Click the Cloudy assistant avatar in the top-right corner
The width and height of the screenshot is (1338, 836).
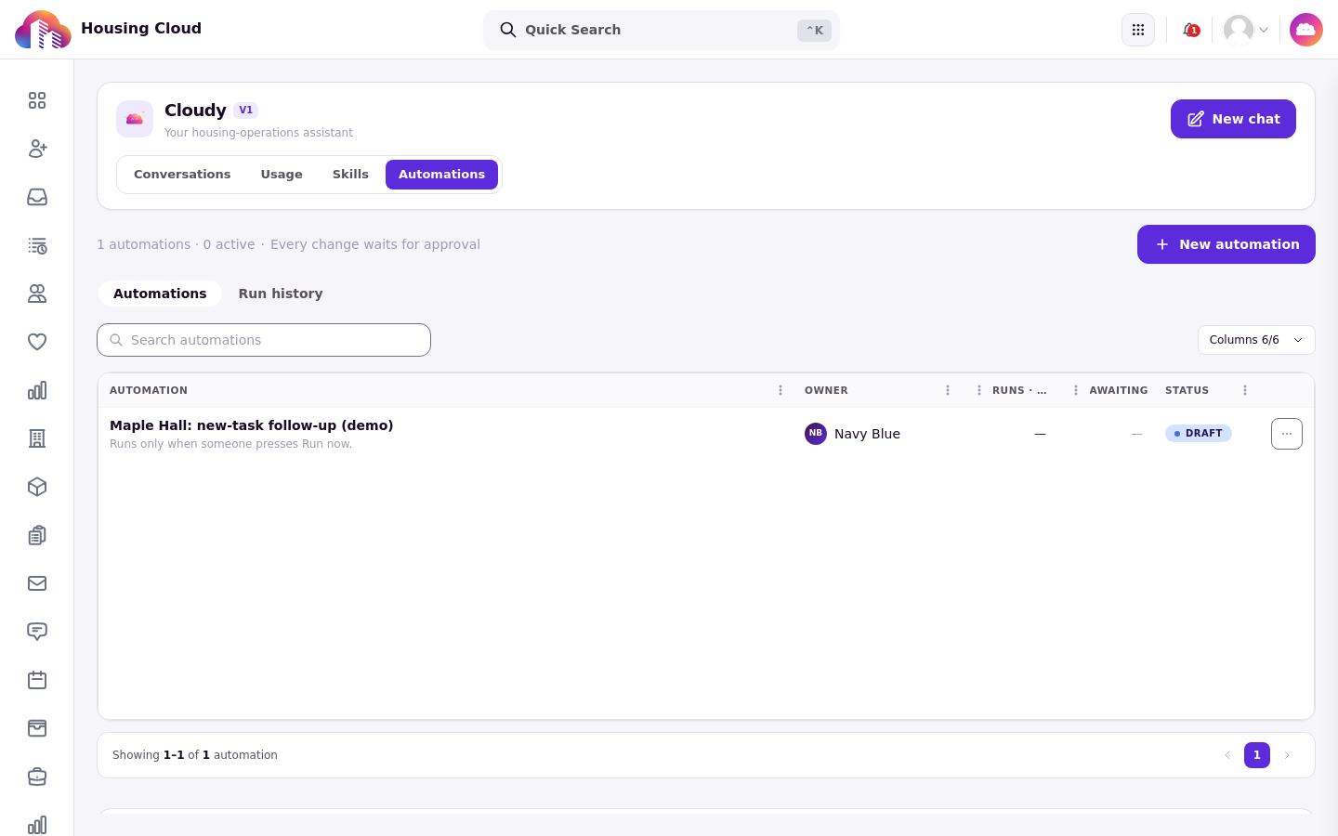tap(1306, 30)
